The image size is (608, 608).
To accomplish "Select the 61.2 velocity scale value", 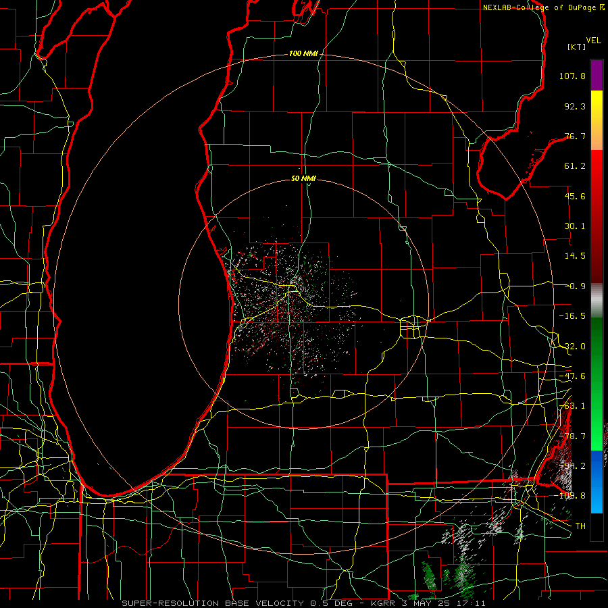I will 575,166.
